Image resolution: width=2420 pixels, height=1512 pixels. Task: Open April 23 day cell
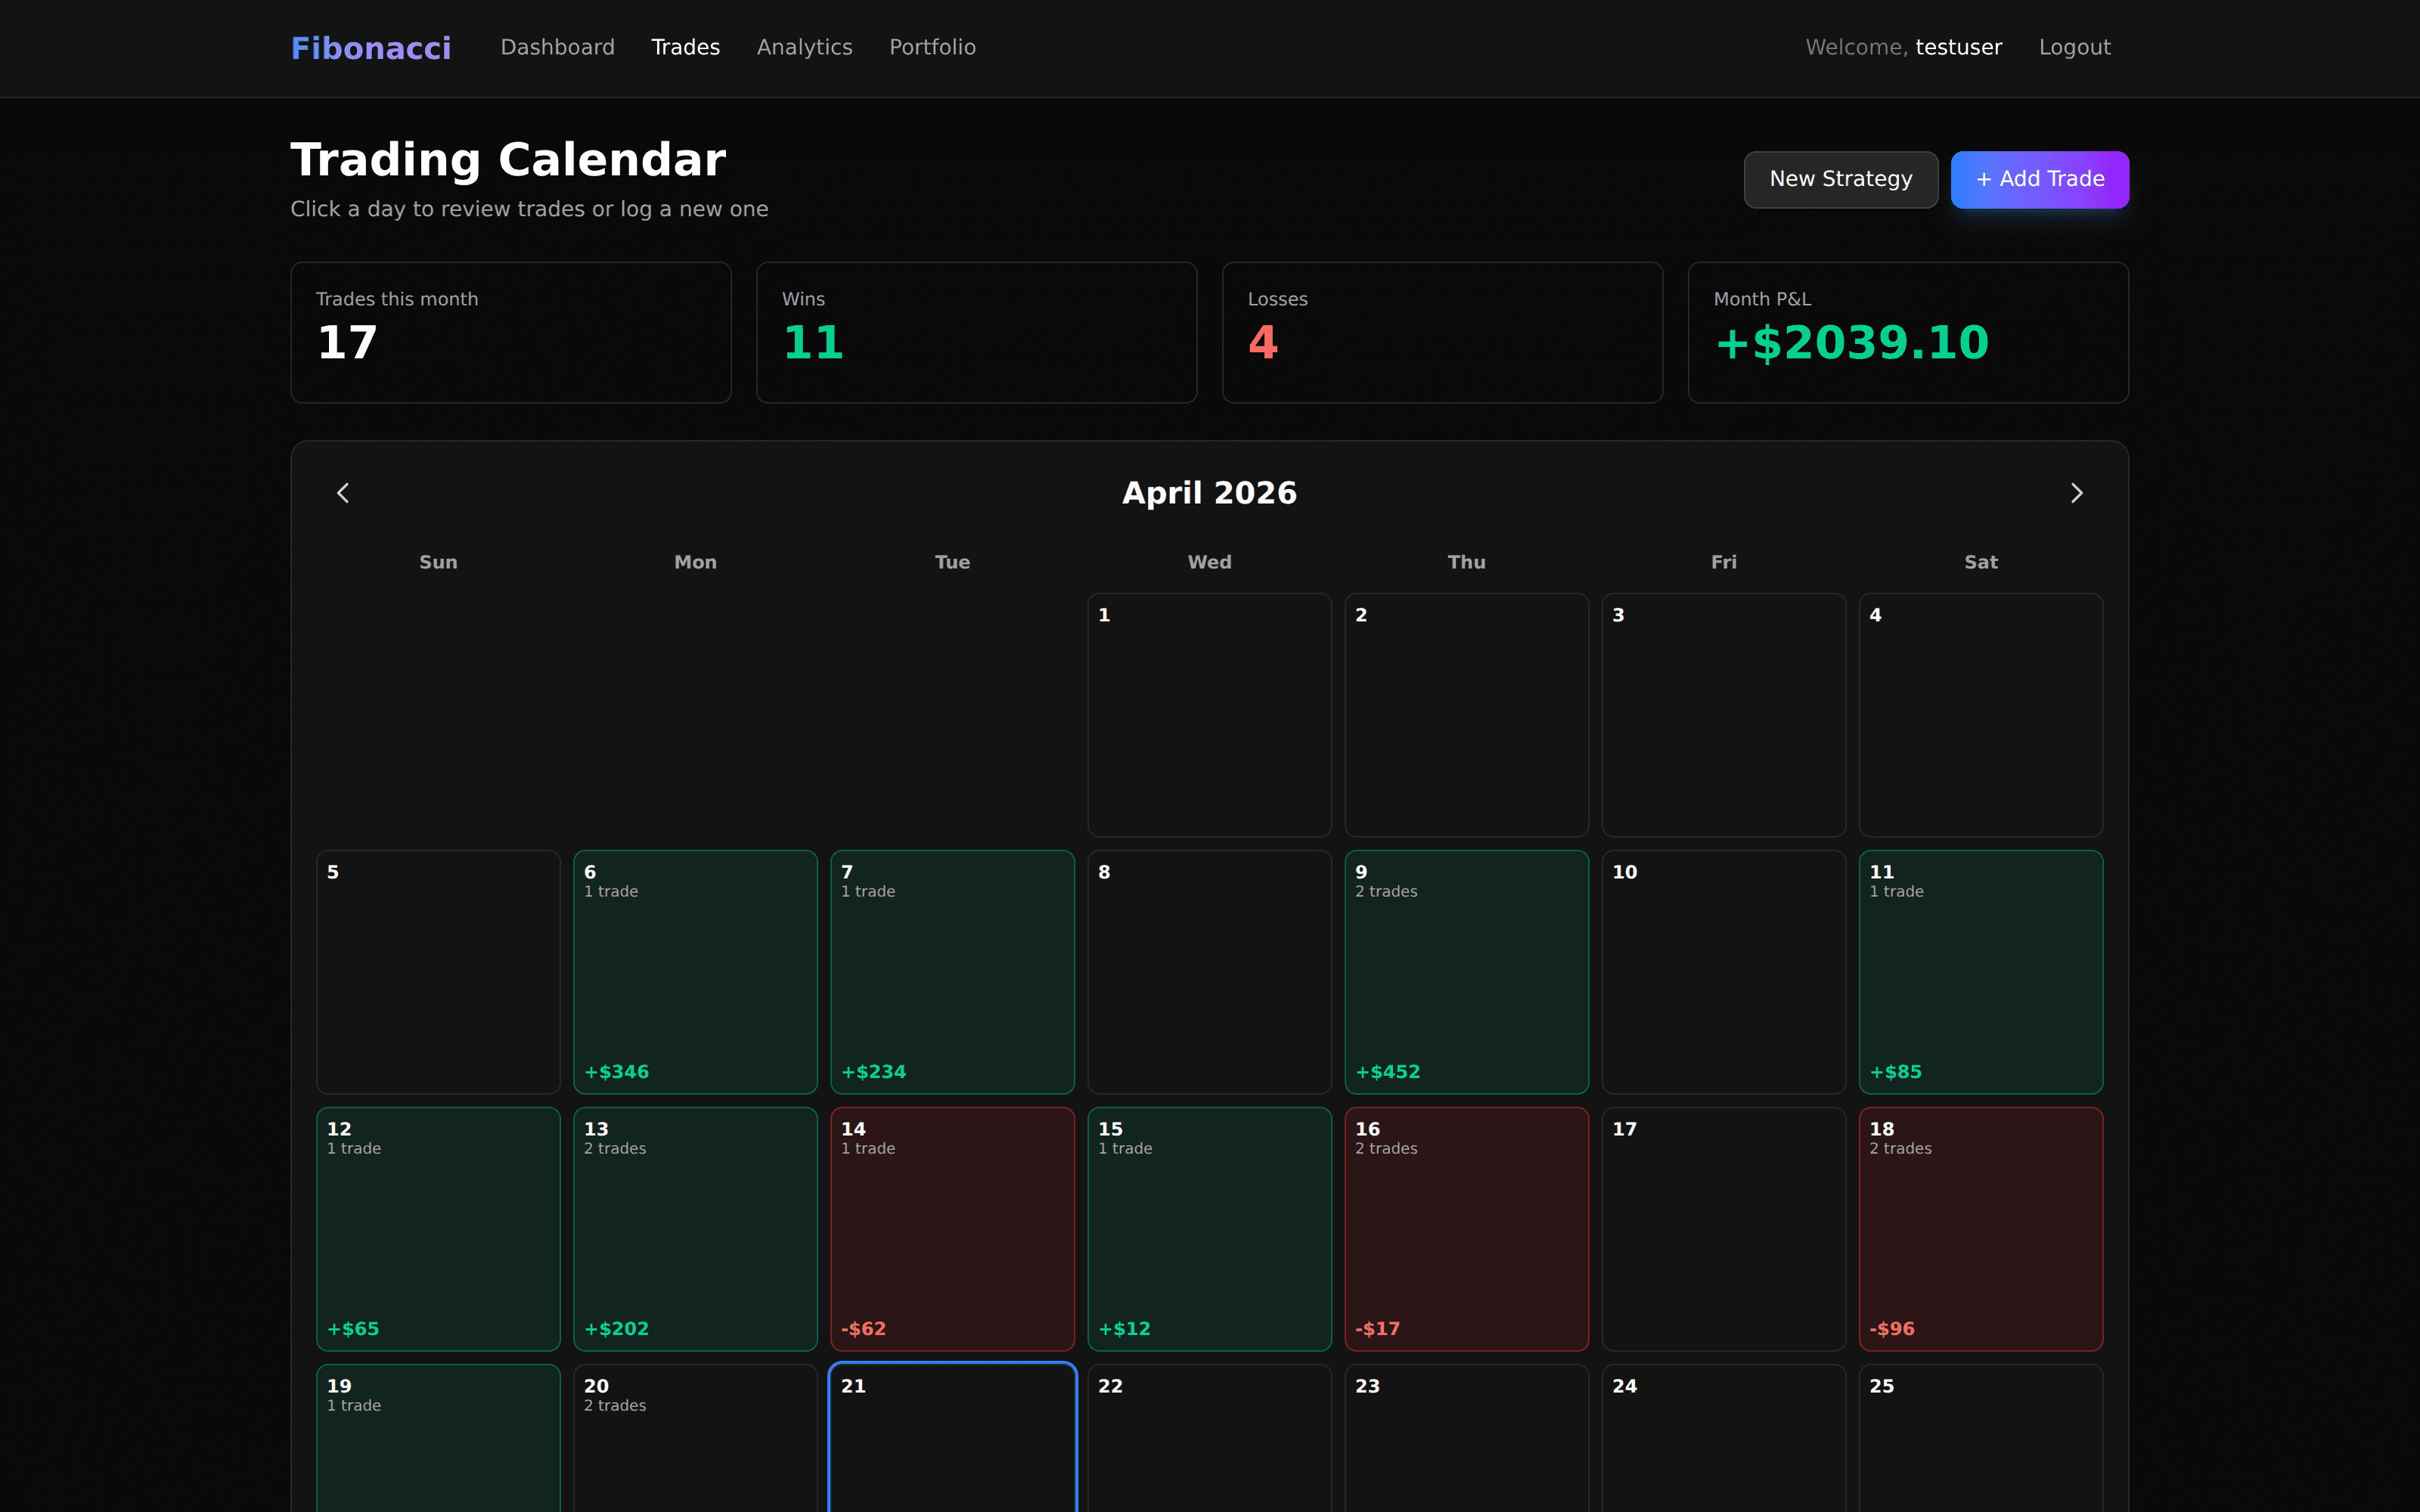click(x=1466, y=1438)
